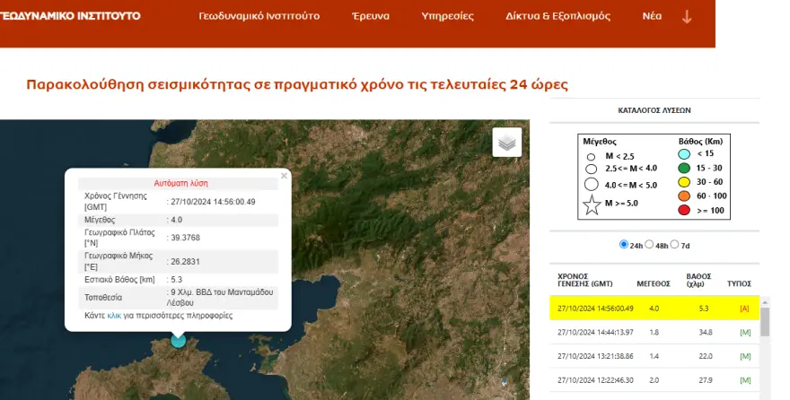Click the red >= 100 depth swatch
The image size is (790, 400).
pos(684,211)
